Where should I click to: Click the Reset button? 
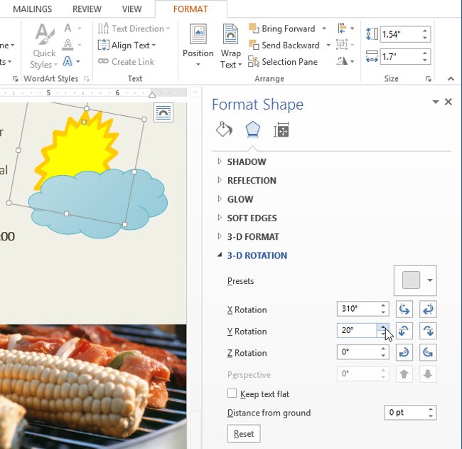point(243,433)
